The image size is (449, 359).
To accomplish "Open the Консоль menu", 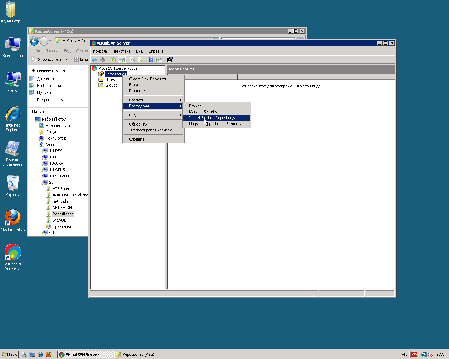I will pyautogui.click(x=100, y=51).
